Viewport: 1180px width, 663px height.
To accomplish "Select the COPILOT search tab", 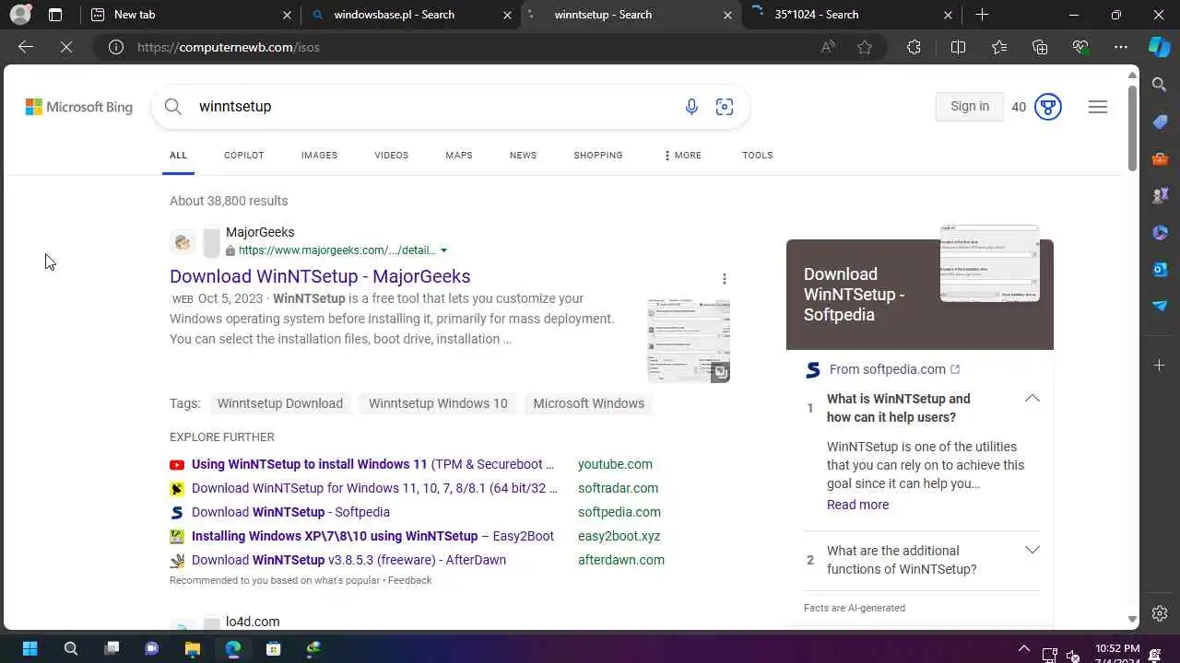I will 243,156.
